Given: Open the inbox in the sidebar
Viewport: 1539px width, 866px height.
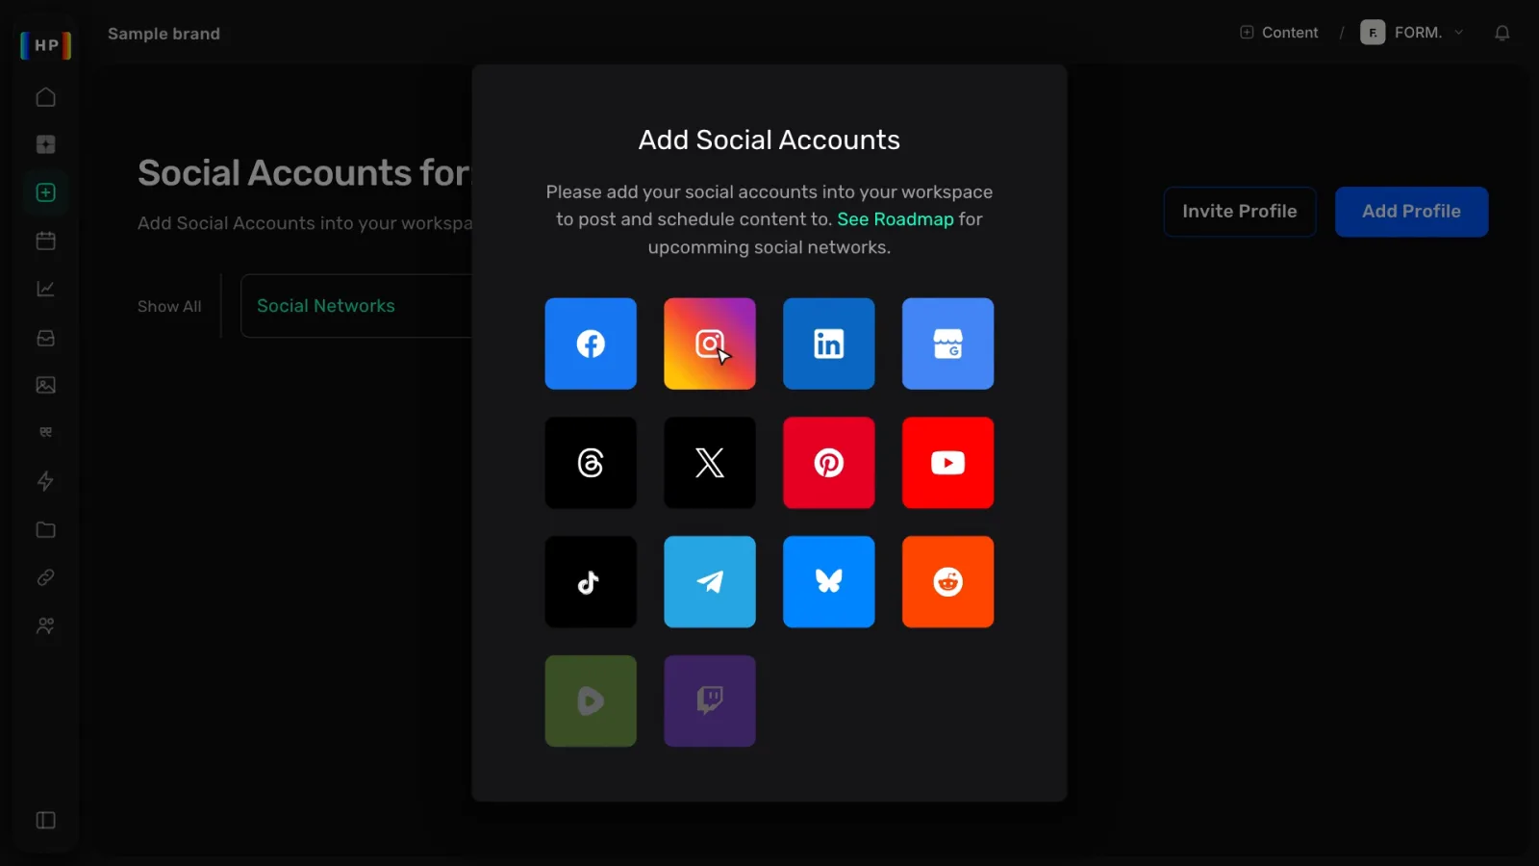Looking at the screenshot, I should click(x=45, y=338).
